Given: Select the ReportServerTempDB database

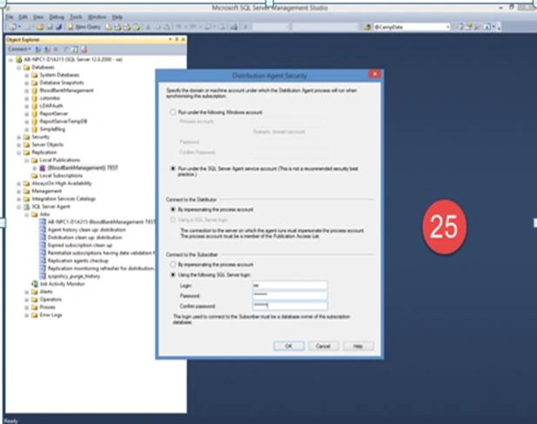Looking at the screenshot, I should [64, 121].
